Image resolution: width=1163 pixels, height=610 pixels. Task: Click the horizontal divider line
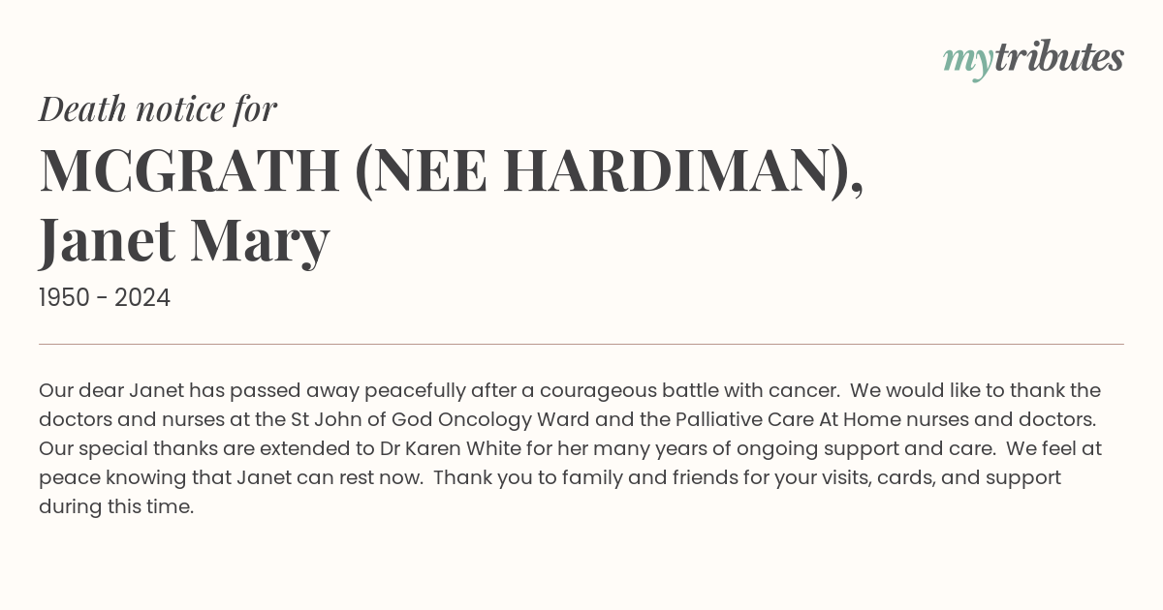tap(581, 344)
